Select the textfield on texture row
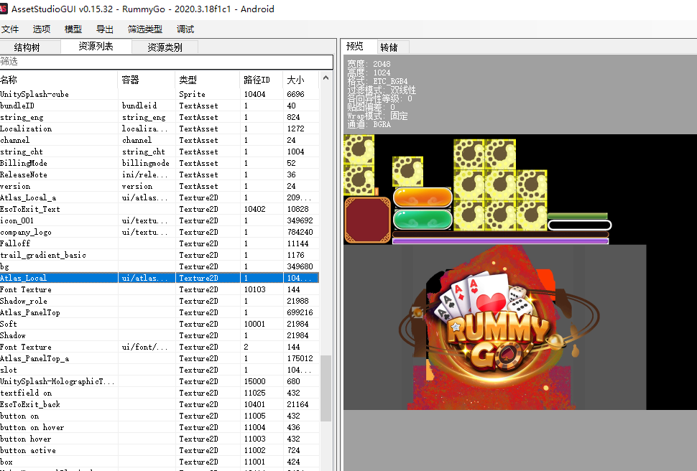697x471 pixels. (x=160, y=393)
